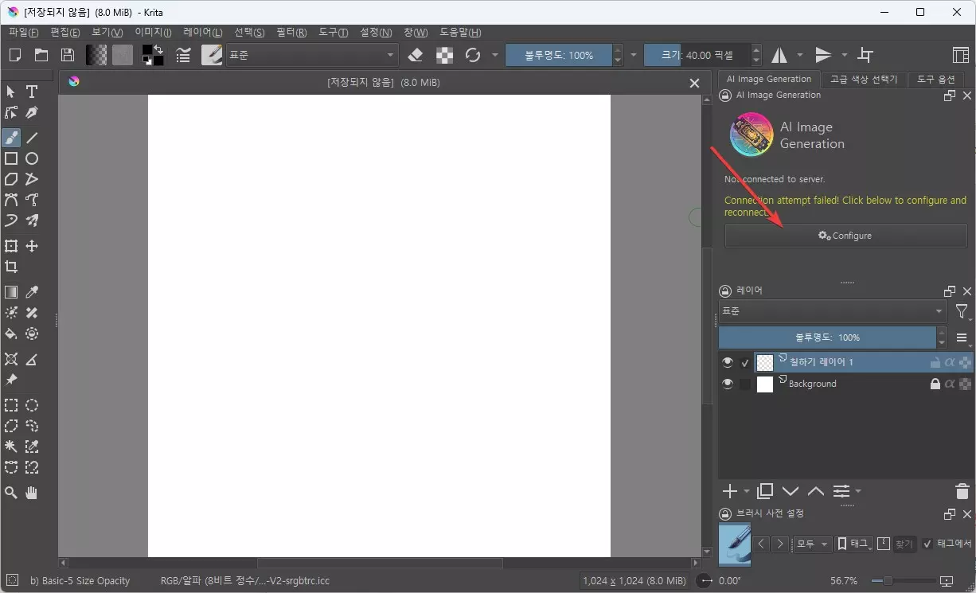Click the Configure button to reconnect
The image size is (976, 593).
click(845, 235)
